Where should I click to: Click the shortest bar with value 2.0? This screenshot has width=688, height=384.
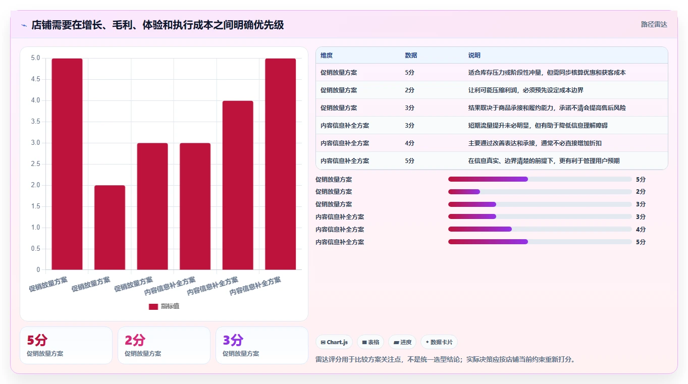coord(110,228)
